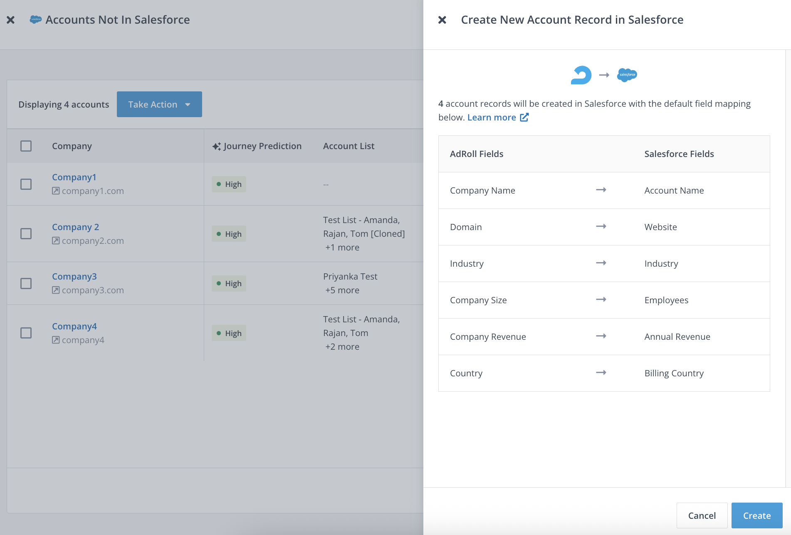Click the Displaying 4 accounts label

click(64, 105)
